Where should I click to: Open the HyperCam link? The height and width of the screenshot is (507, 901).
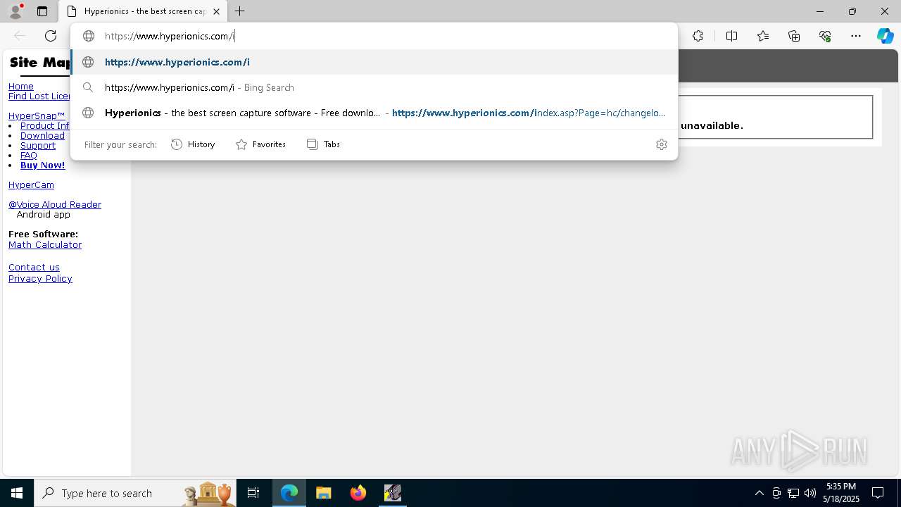point(31,184)
